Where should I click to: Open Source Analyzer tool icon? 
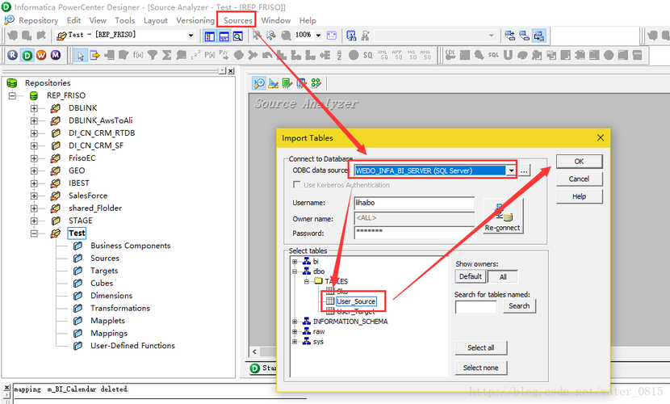pyautogui.click(x=259, y=83)
